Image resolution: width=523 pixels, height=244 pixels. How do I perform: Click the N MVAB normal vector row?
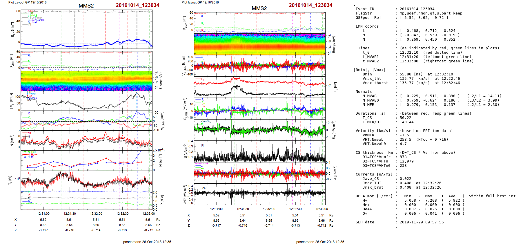[x=430, y=96]
